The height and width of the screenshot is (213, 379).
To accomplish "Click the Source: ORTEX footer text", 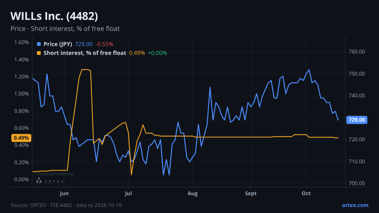I will (66, 205).
